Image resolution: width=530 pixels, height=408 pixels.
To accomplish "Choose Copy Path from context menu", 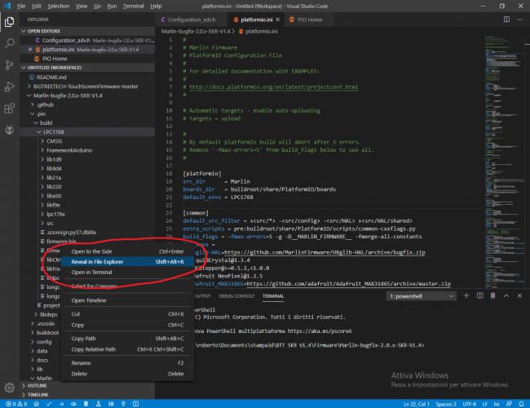I will coord(83,337).
